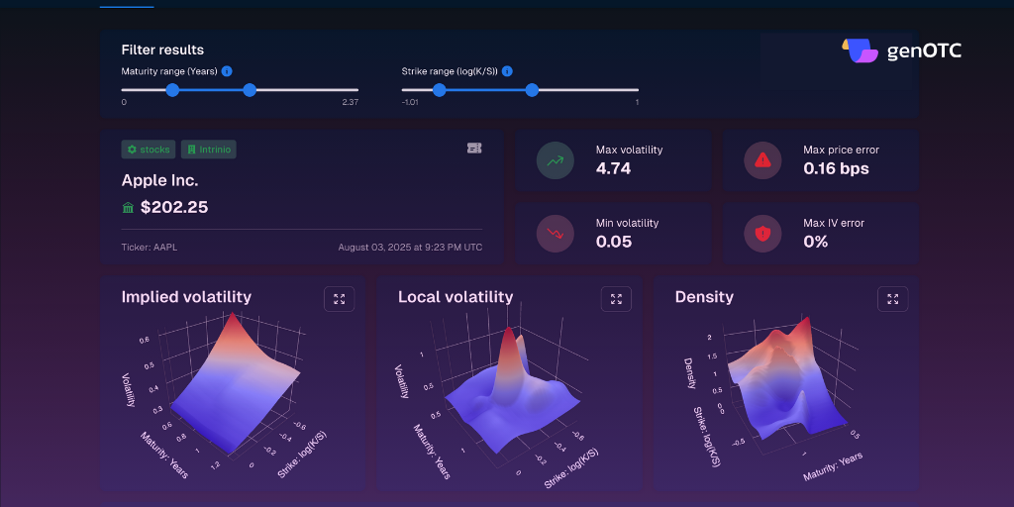This screenshot has width=1014, height=507.
Task: Expand the Implied volatility chart fullscreen
Action: coord(339,298)
